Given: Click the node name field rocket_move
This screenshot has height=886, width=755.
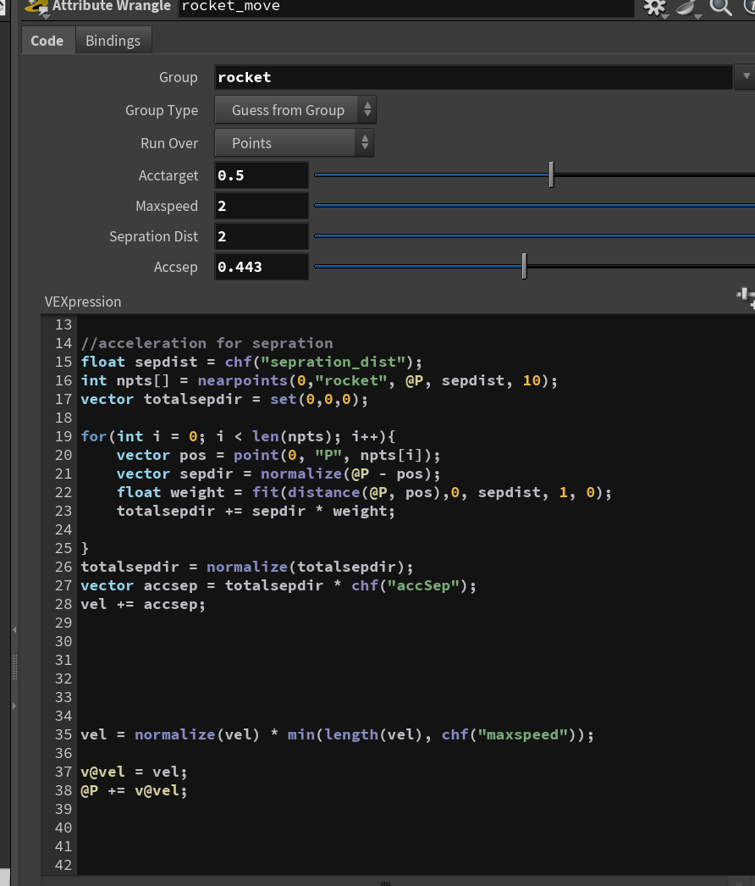Looking at the screenshot, I should click(x=406, y=7).
